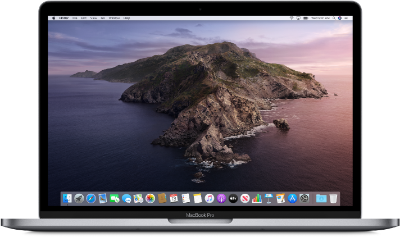Open Finder from the Dock

pos(67,198)
